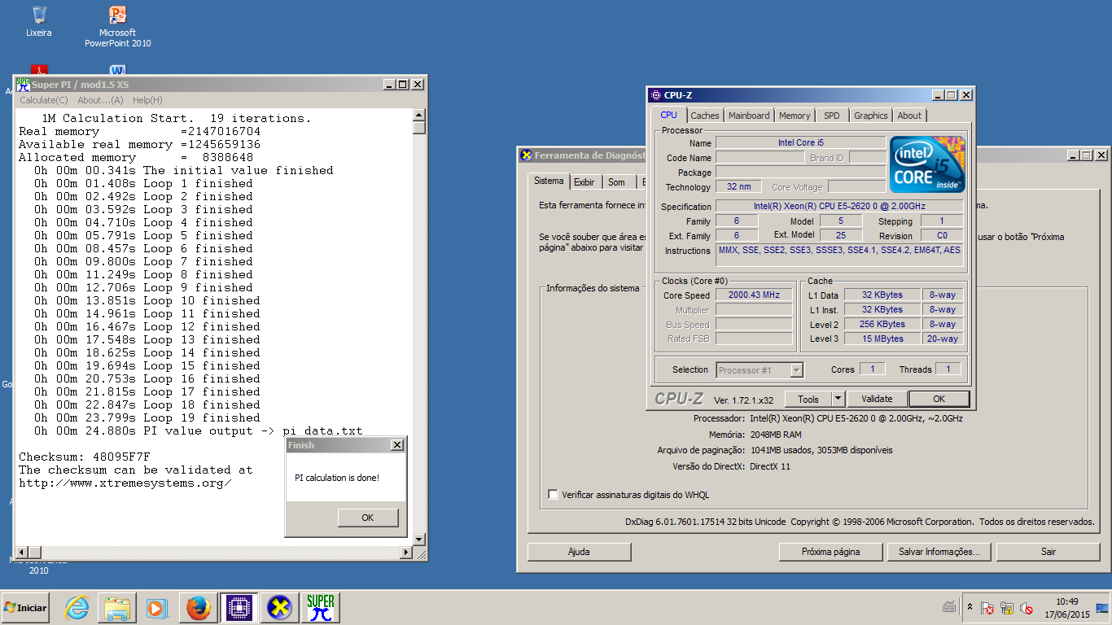The height and width of the screenshot is (625, 1112).
Task: Switch to the Som tab in DirectX tool
Action: click(617, 182)
